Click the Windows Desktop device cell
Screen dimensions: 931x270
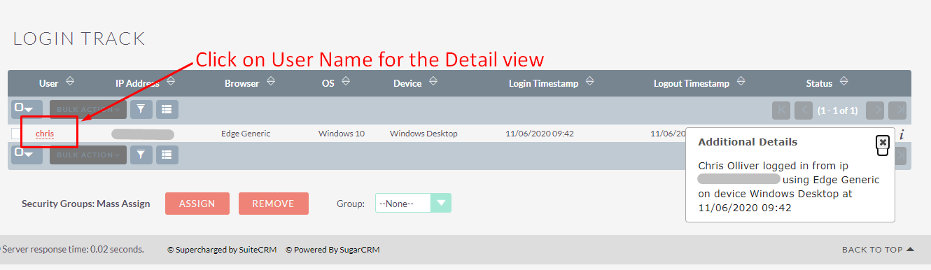click(423, 134)
